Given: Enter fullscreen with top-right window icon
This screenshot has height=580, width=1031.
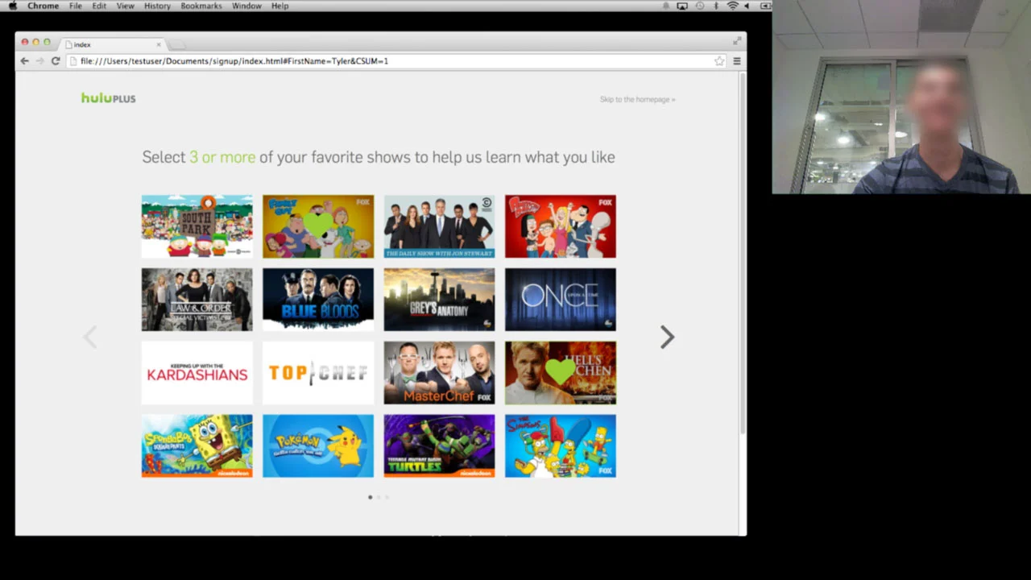Looking at the screenshot, I should point(736,40).
